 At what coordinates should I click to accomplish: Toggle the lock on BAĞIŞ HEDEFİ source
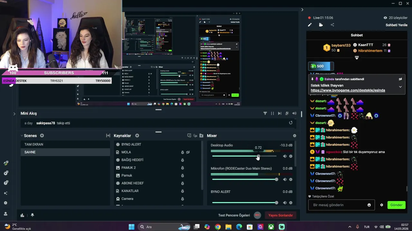[x=183, y=160]
